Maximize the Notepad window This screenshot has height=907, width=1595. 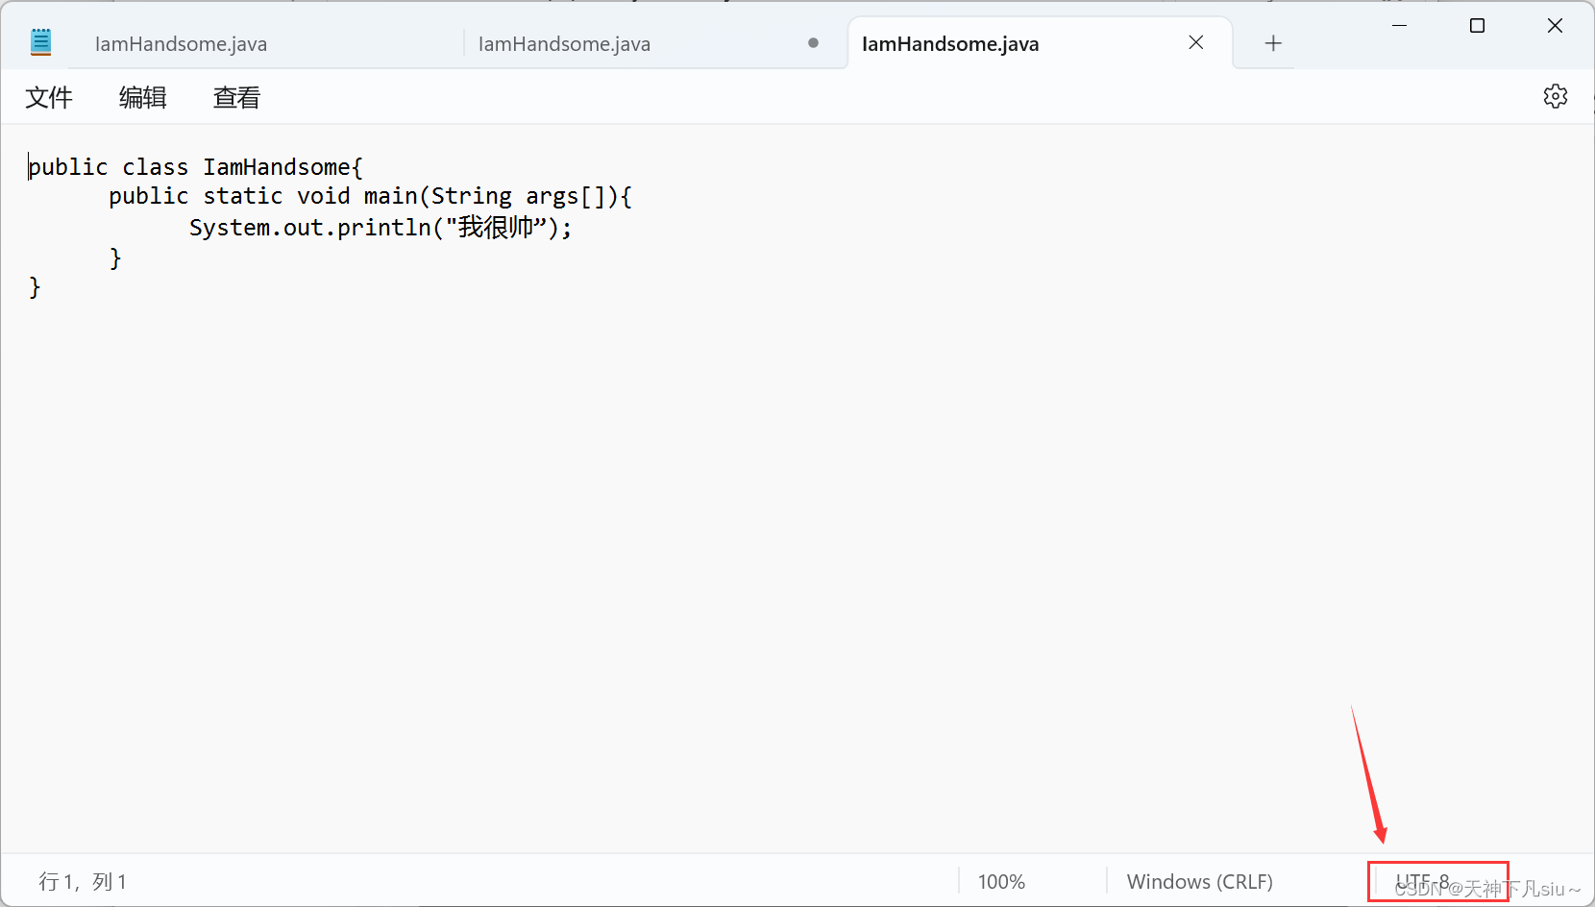[x=1478, y=26]
